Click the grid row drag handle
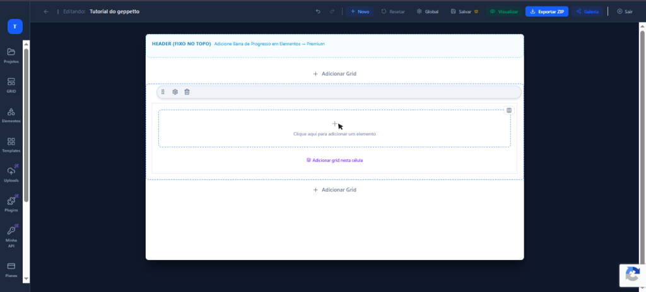Viewport: 646px width, 292px height. 163,92
